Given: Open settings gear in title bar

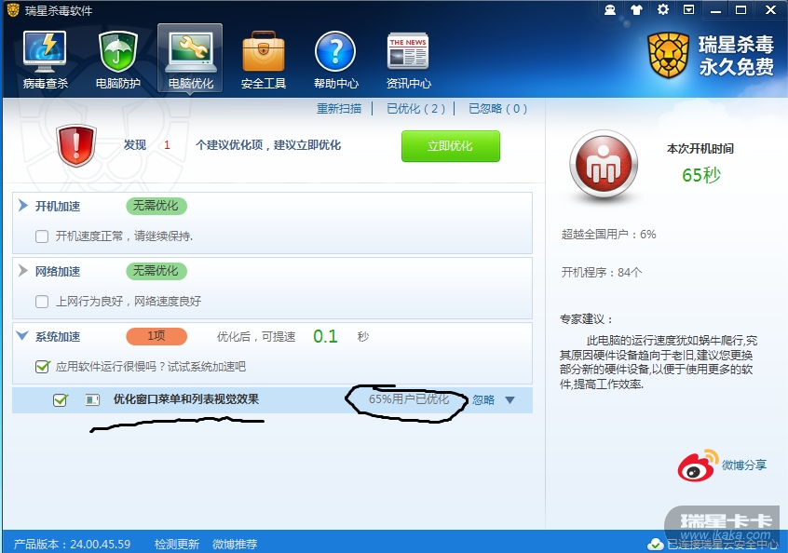Looking at the screenshot, I should [x=663, y=9].
